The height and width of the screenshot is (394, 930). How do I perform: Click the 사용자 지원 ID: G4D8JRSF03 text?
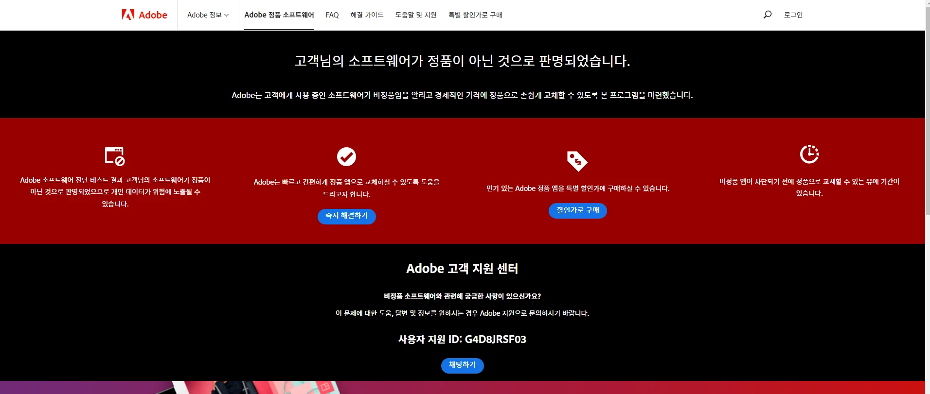tap(463, 339)
